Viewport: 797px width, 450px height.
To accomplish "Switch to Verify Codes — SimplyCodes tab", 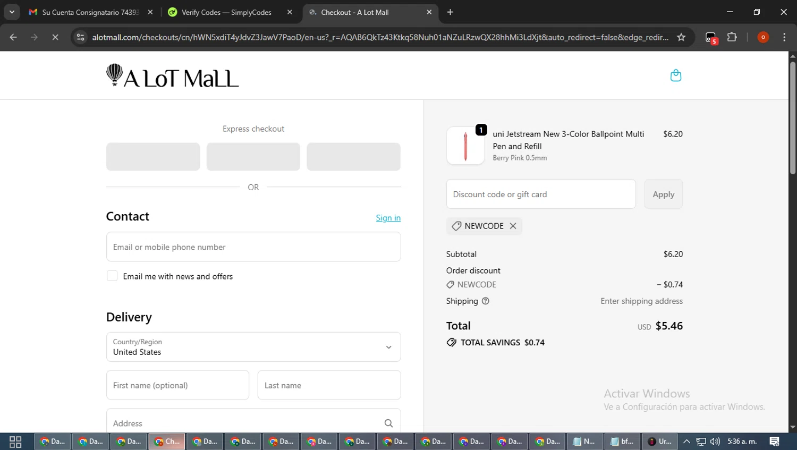I will point(230,12).
